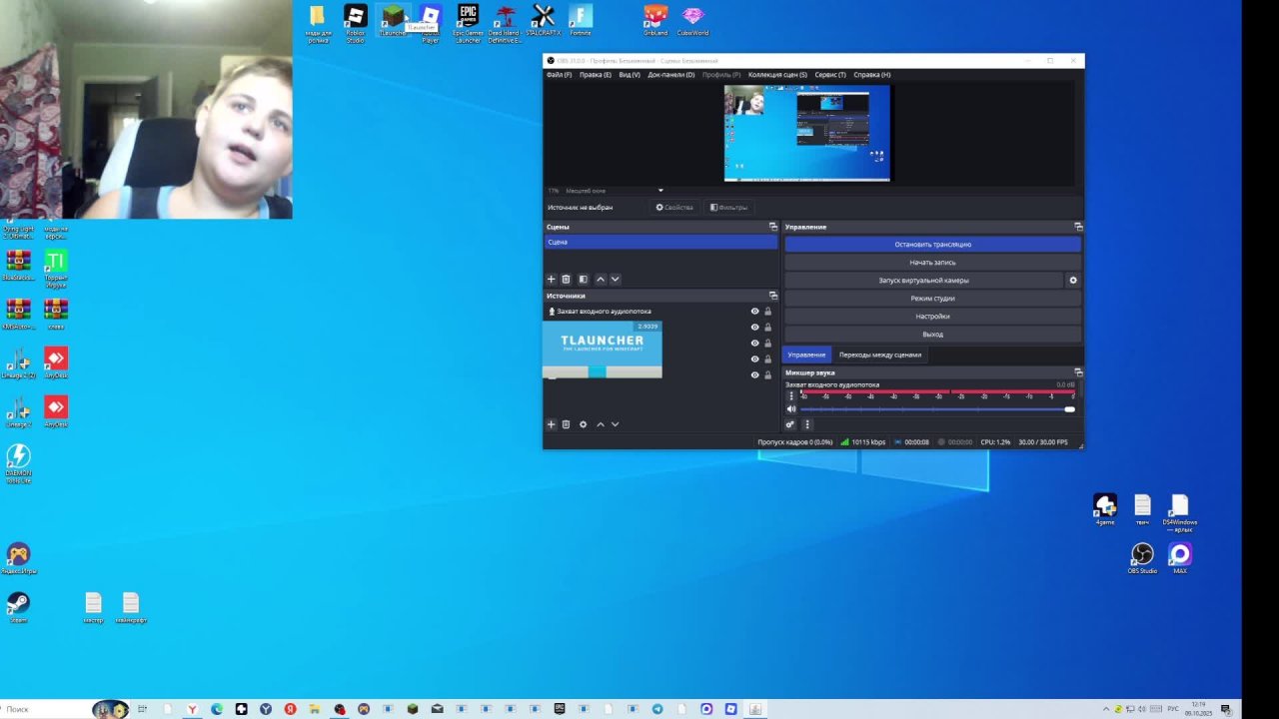1279x719 pixels.
Task: Select the DAEMON Tools Lite desktop icon
Action: [x=18, y=464]
